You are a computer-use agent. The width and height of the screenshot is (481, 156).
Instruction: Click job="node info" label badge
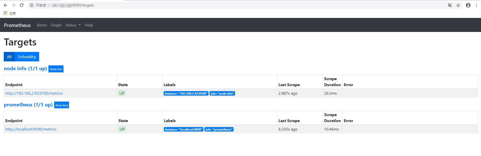coord(222,93)
